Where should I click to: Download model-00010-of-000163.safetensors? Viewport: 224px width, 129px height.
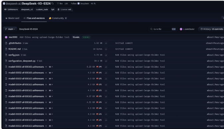(106, 120)
